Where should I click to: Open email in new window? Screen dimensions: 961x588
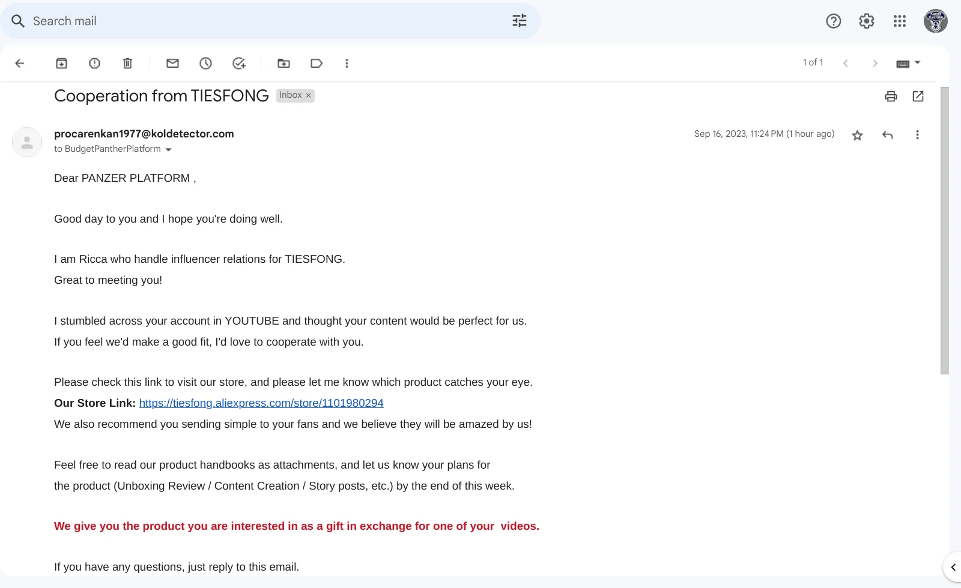[918, 96]
